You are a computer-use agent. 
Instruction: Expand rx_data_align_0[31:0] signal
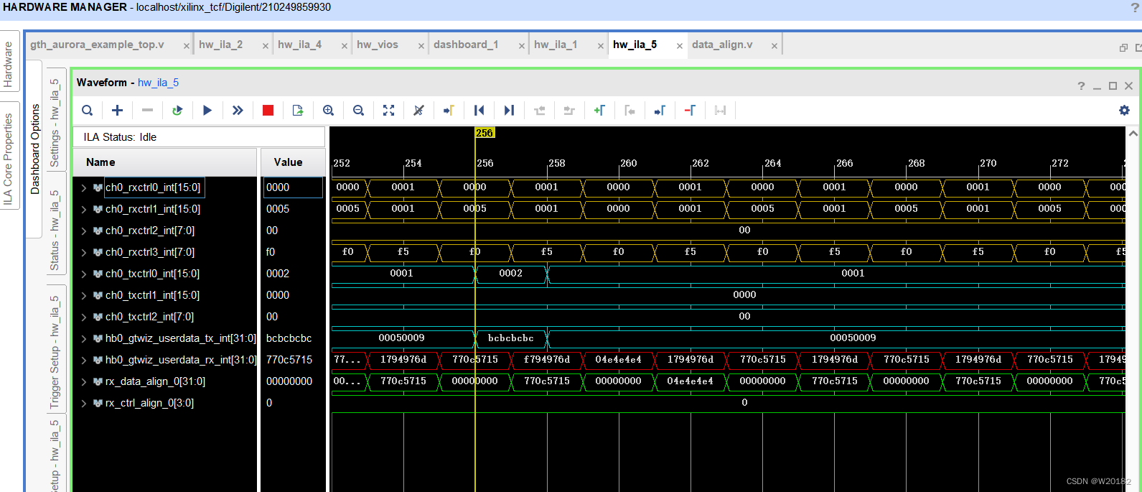click(84, 381)
